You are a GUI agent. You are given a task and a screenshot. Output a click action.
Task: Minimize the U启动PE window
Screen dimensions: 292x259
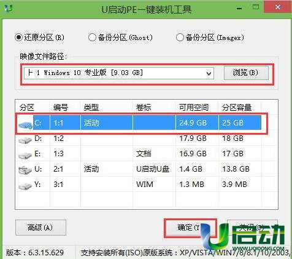coord(239,9)
